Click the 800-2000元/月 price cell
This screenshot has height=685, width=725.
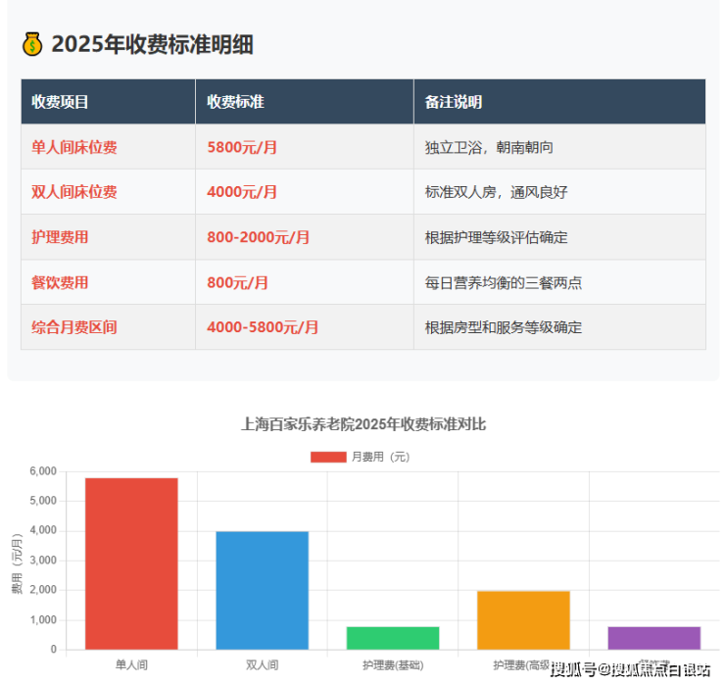[259, 237]
